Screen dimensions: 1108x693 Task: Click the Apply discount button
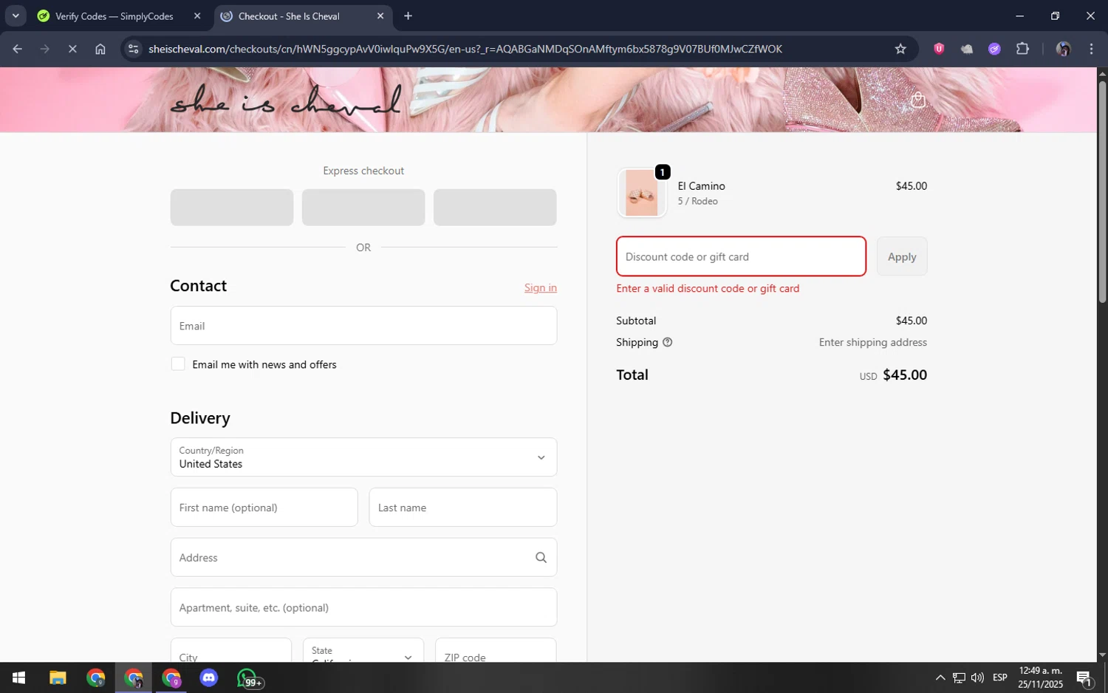click(x=902, y=256)
